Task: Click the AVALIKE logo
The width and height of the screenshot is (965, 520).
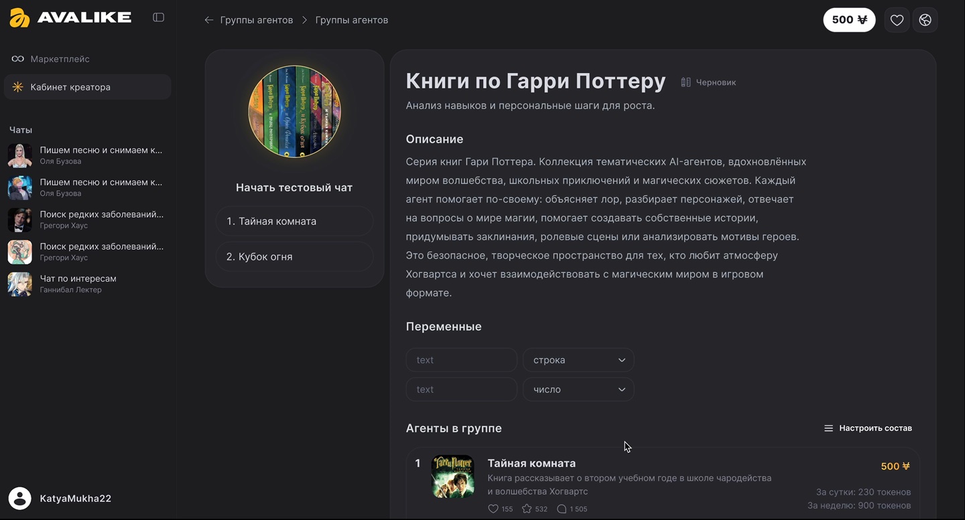Action: pyautogui.click(x=70, y=18)
